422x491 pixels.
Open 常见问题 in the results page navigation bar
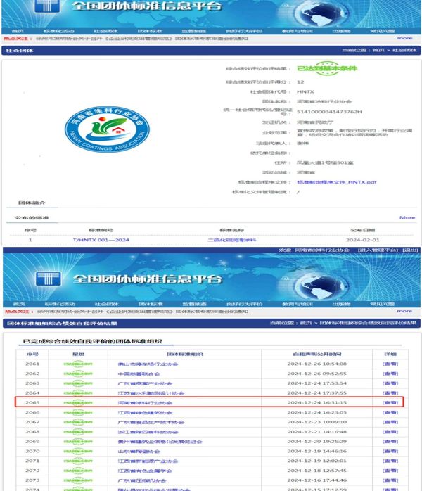382,304
